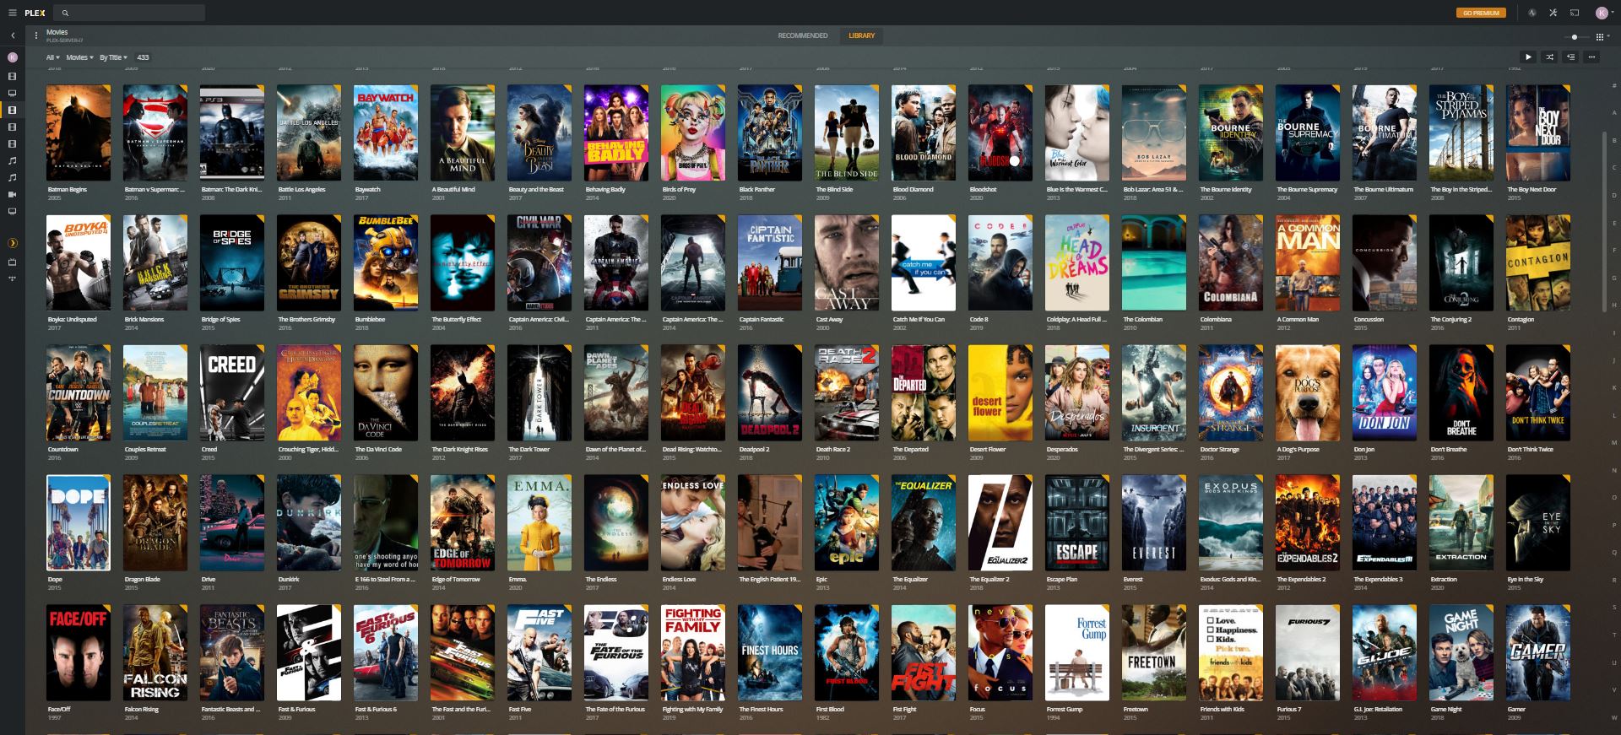Click the 'Don't Breathe' title text
The image size is (1621, 735).
pyautogui.click(x=1449, y=450)
